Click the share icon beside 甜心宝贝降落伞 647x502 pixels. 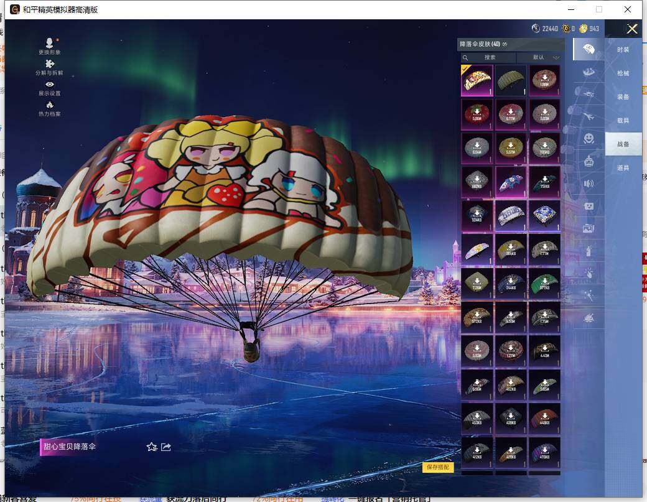(x=165, y=447)
